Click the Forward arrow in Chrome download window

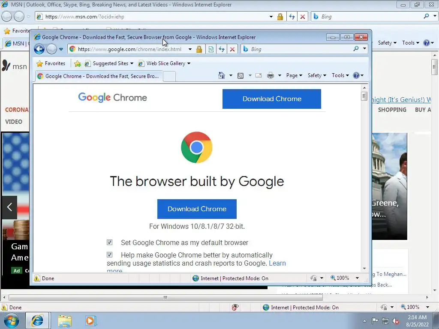(x=51, y=49)
